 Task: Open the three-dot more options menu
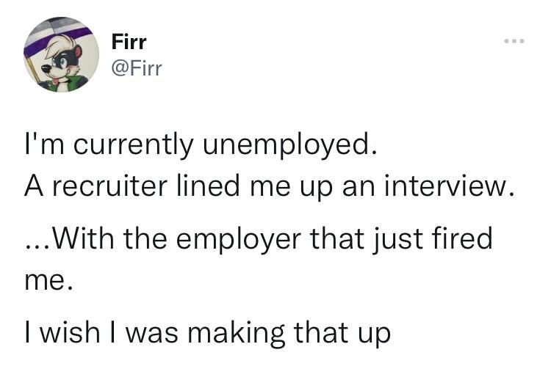[x=514, y=40]
